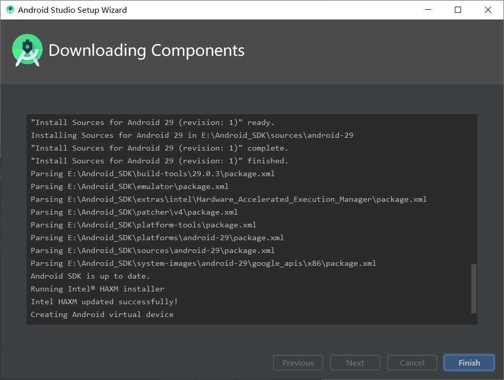The image size is (504, 380).
Task: Click the Hardware_Accelerated_Execution_Manager parsing line
Action: (228, 199)
